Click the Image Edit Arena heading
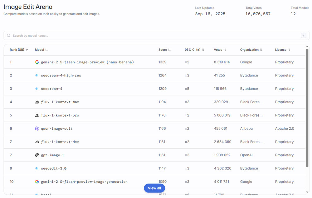Viewport: 312px width, 198px height. (28, 7)
